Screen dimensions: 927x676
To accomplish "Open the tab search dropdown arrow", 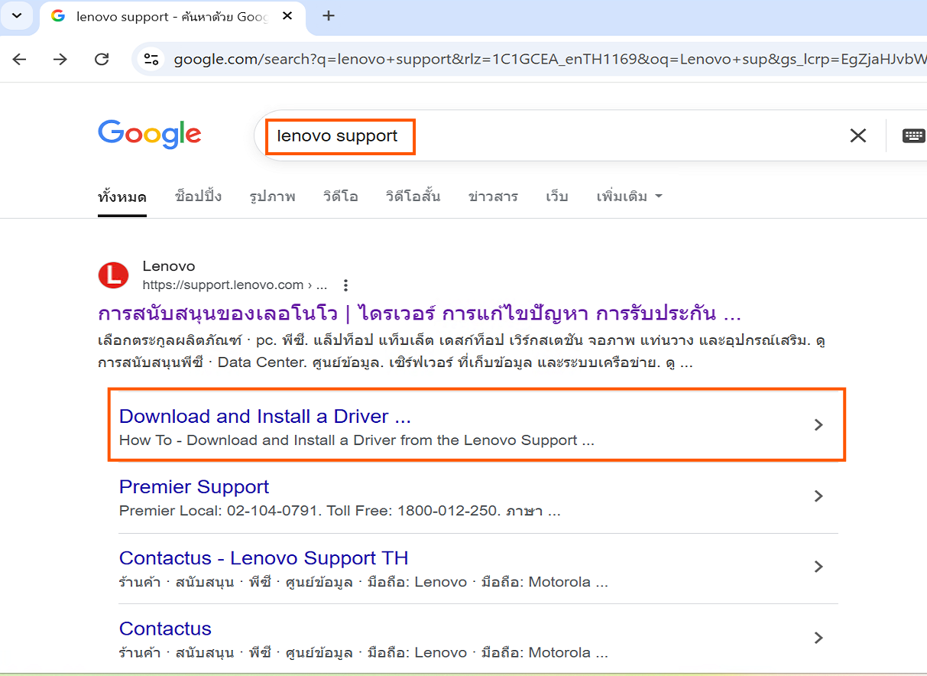I will [16, 16].
